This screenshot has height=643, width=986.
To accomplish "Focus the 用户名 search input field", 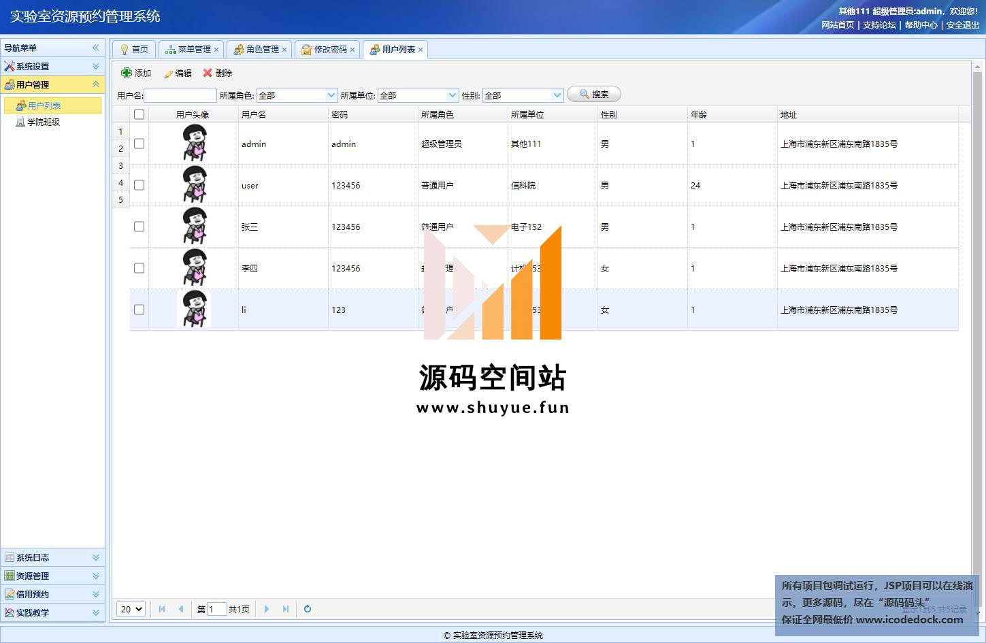I will pyautogui.click(x=180, y=95).
